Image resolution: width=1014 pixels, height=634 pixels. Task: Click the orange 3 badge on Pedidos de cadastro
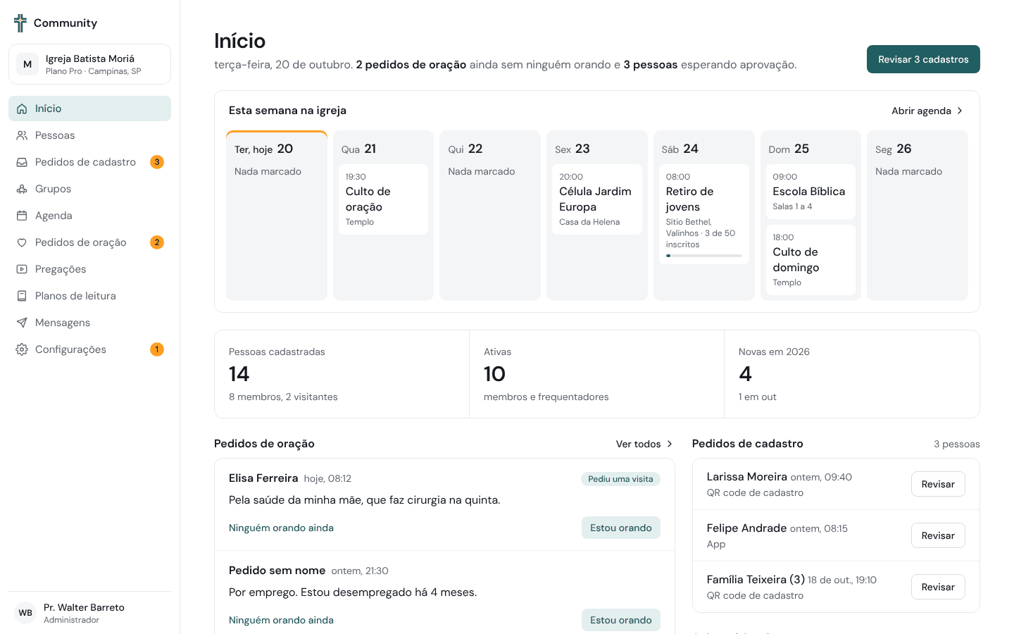click(157, 162)
